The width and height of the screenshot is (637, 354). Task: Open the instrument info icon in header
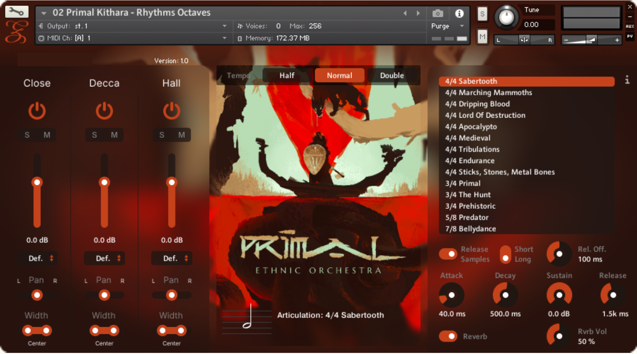click(x=459, y=14)
